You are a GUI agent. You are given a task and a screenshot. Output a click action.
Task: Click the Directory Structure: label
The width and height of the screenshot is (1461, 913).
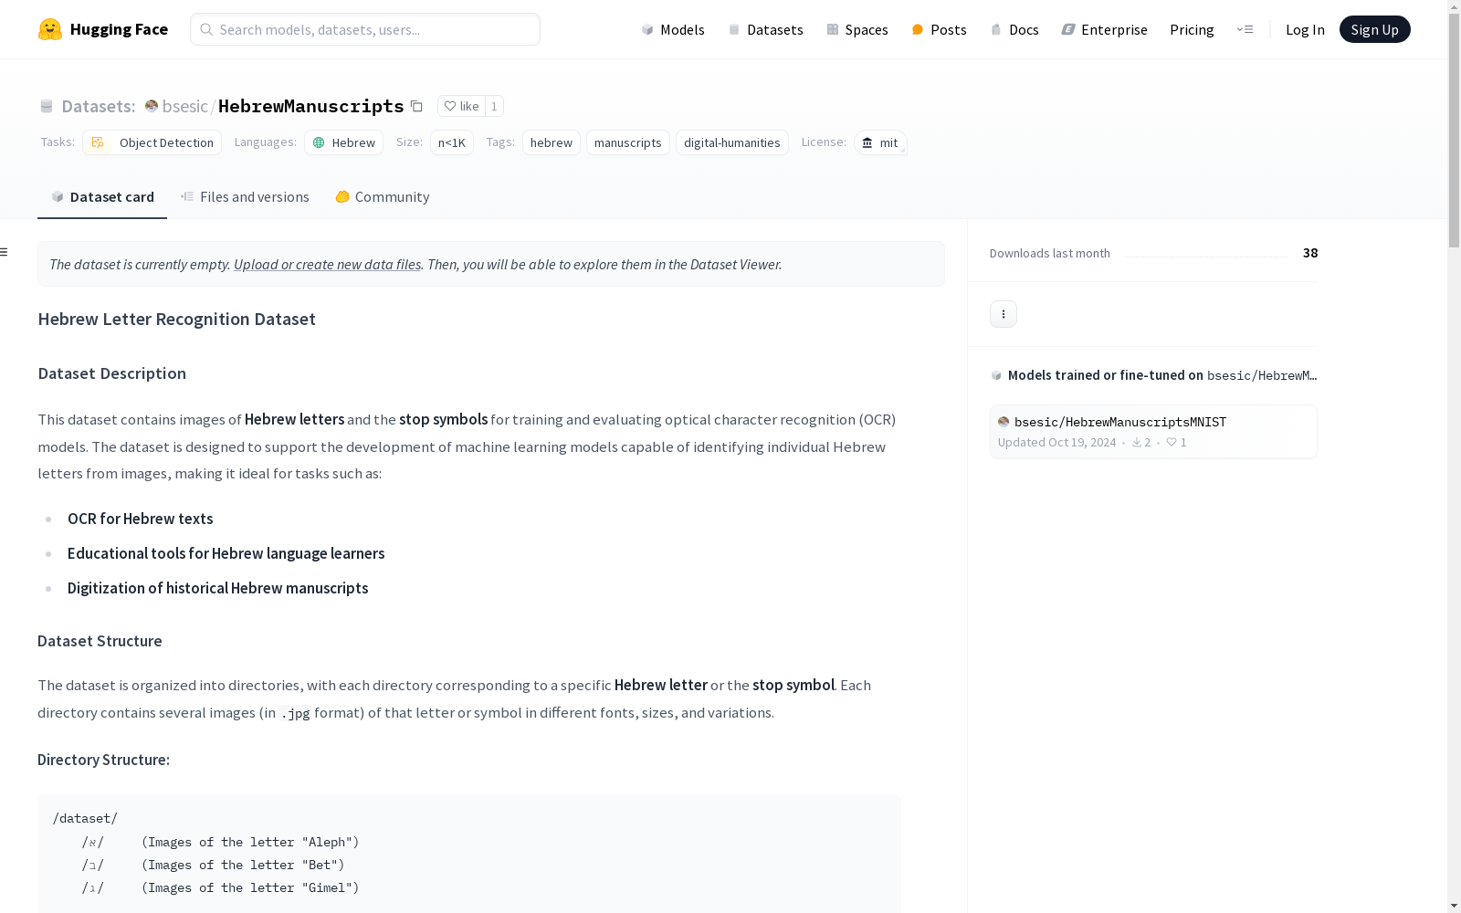[103, 760]
